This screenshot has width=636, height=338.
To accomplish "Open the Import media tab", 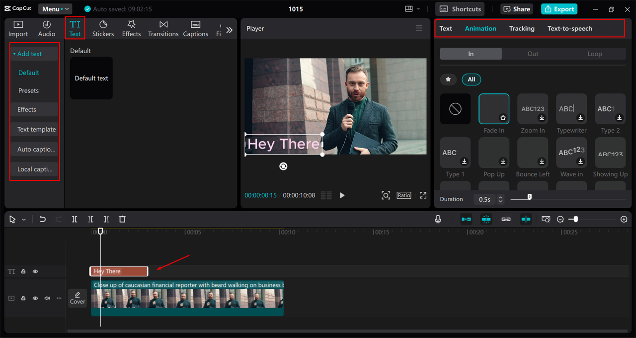I will 18,29.
